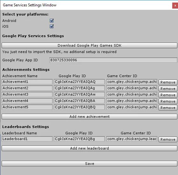Click the Leaderboard Name column header
The width and height of the screenshot is (178, 175).
click(19, 133)
